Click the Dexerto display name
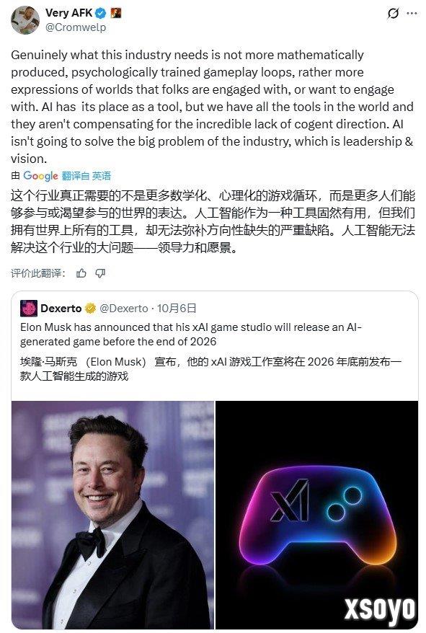The width and height of the screenshot is (426, 633). (61, 309)
